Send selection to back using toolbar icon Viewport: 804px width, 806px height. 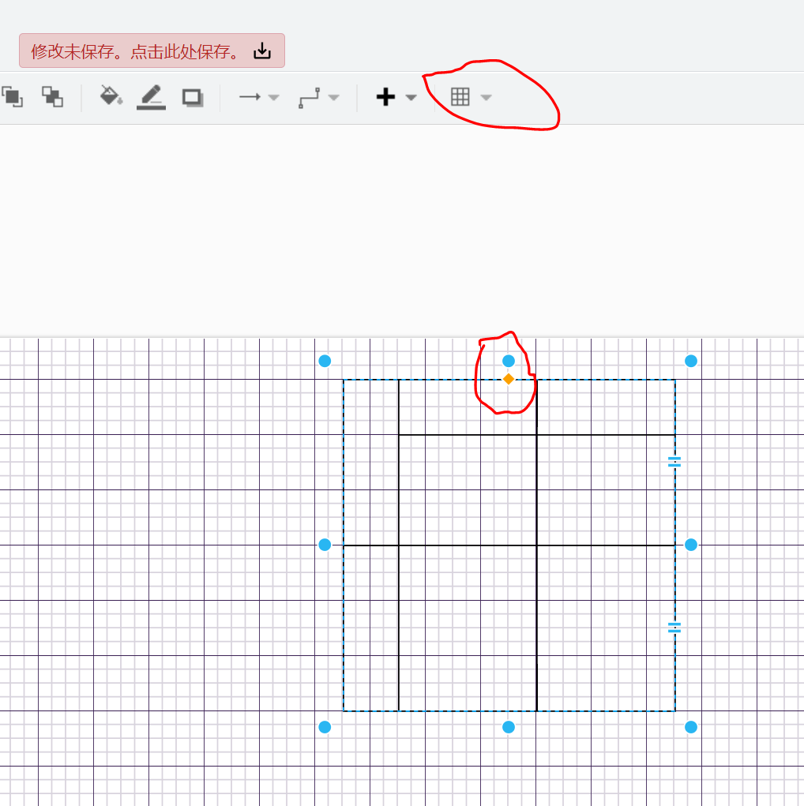pos(52,96)
